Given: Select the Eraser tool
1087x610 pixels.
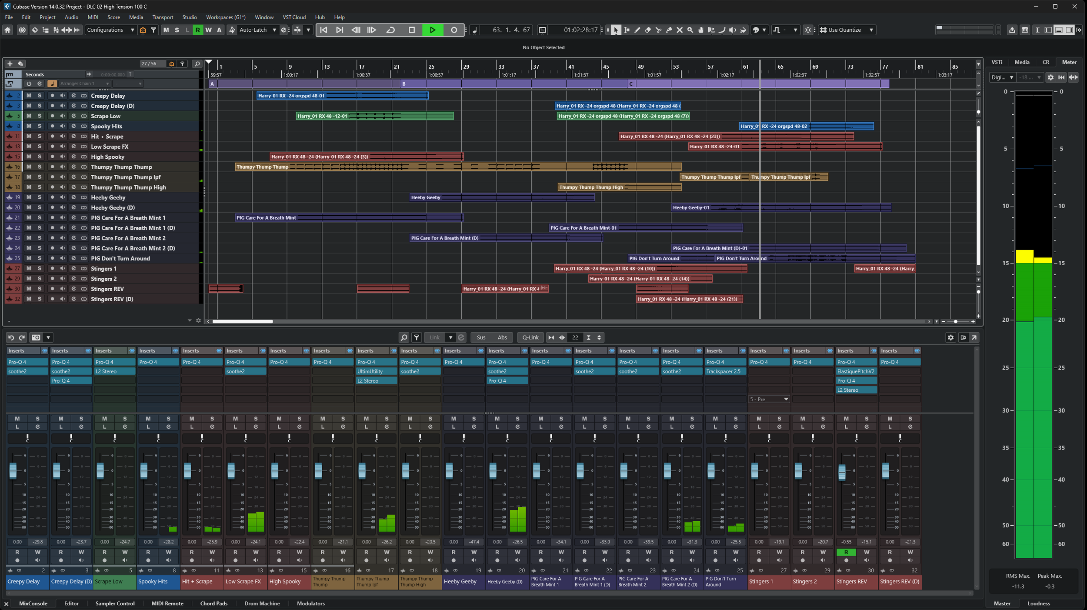Looking at the screenshot, I should click(648, 30).
